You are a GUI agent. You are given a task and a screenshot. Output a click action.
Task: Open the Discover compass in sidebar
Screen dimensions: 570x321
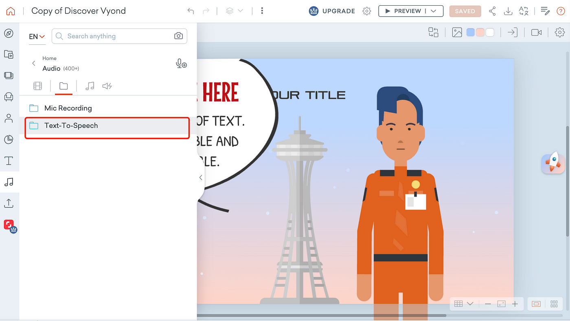coord(9,33)
